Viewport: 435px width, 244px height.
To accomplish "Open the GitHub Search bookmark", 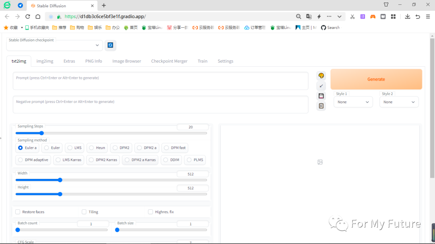I will pos(330,27).
